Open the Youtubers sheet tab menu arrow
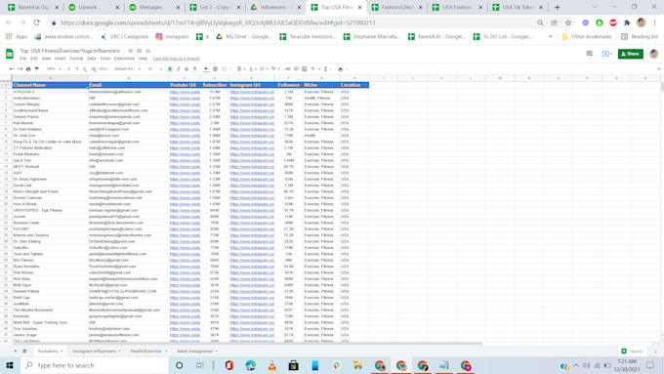664x374 pixels. click(x=62, y=352)
